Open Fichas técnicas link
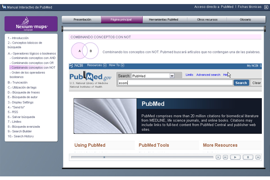 point(249,7)
